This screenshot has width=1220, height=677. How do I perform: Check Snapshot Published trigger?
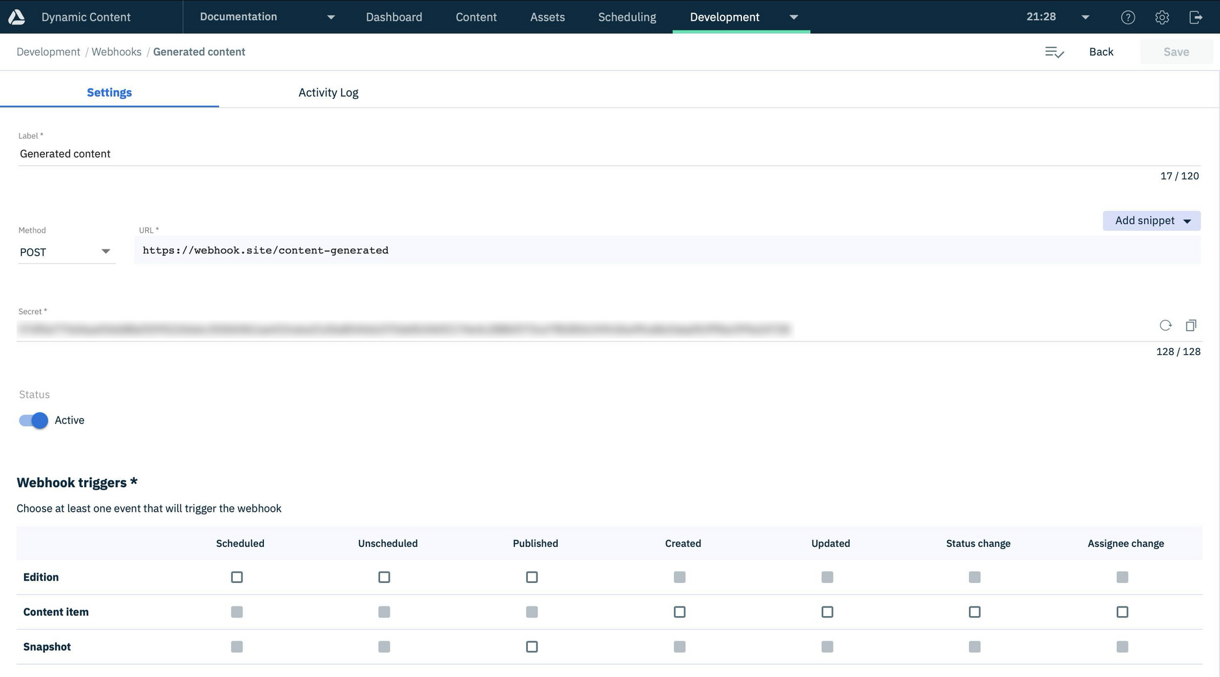pyautogui.click(x=532, y=647)
